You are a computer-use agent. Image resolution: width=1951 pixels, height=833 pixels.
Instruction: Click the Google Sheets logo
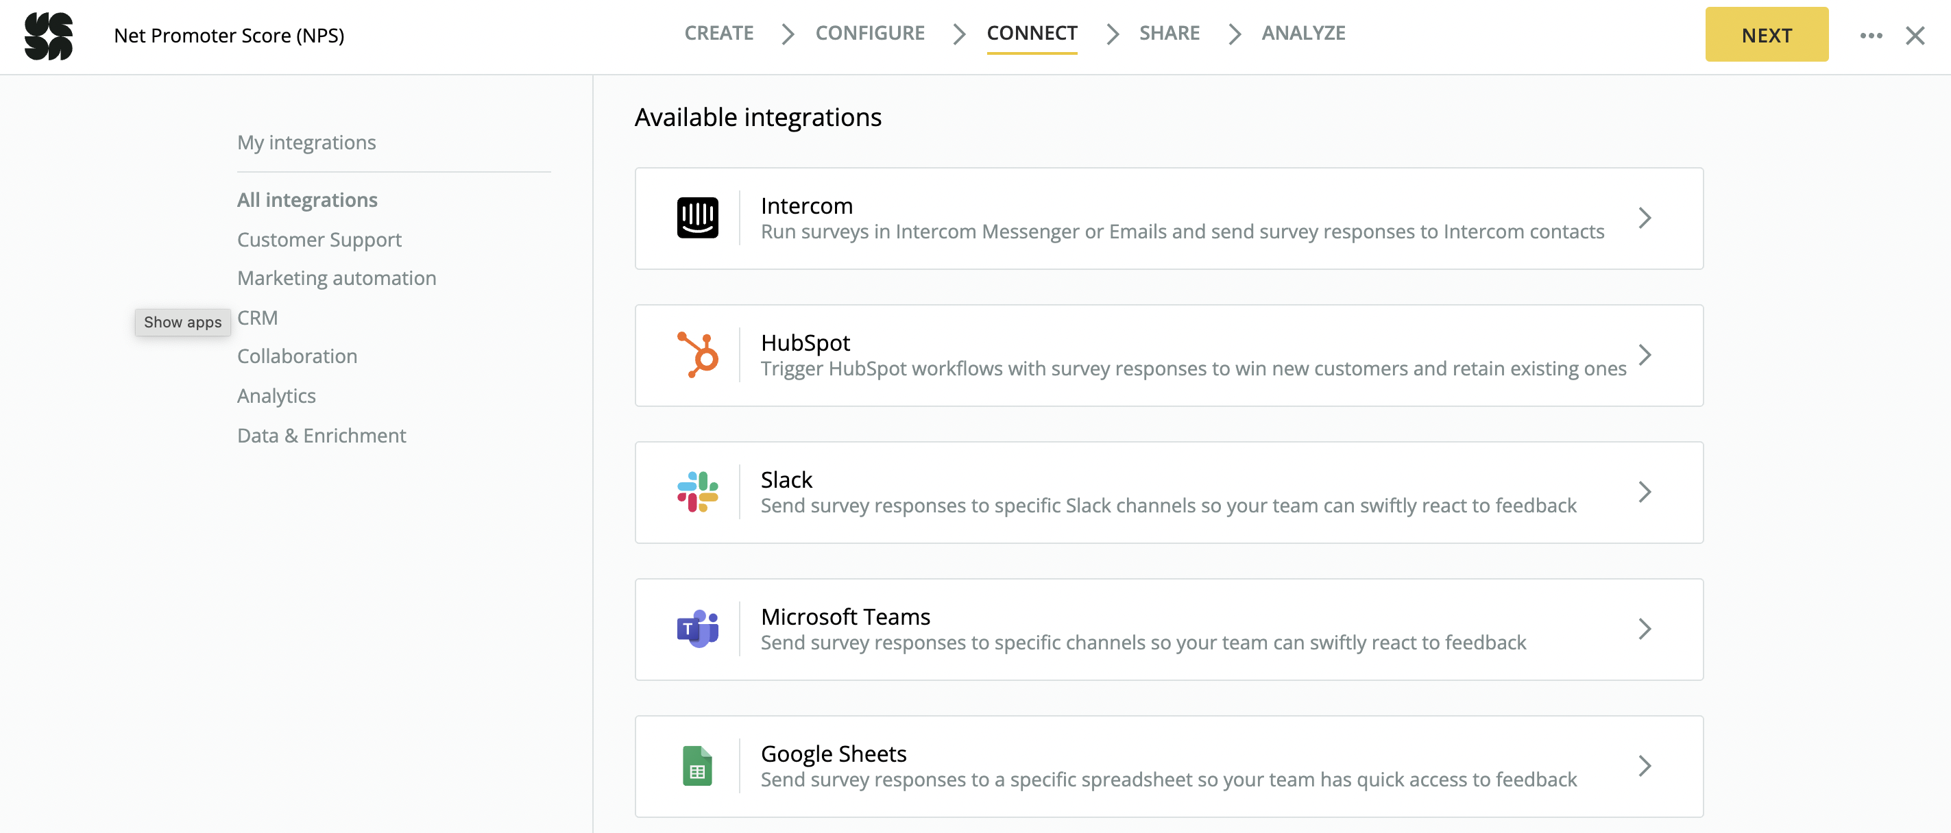point(696,766)
